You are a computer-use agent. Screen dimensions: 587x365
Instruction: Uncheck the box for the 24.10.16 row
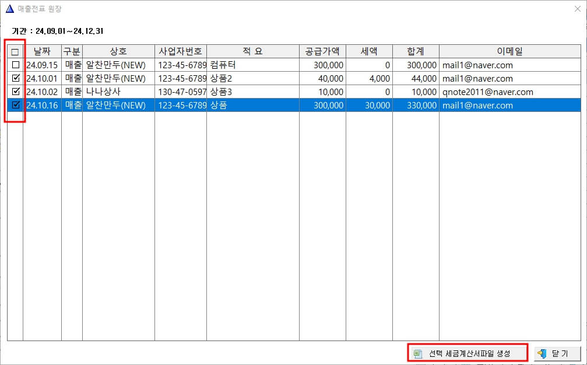tap(16, 105)
